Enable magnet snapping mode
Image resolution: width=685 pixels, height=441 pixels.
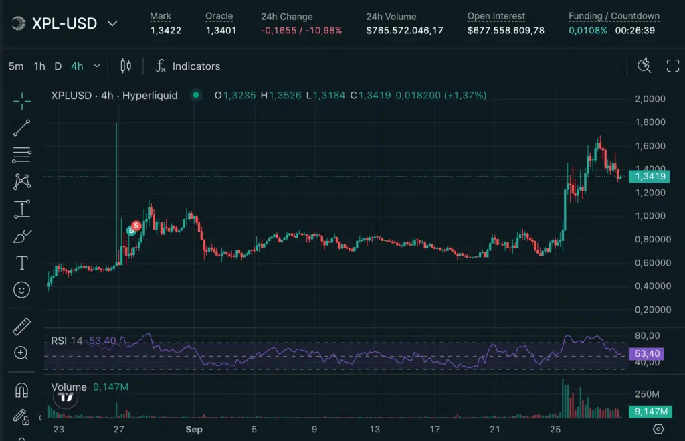[x=21, y=389]
